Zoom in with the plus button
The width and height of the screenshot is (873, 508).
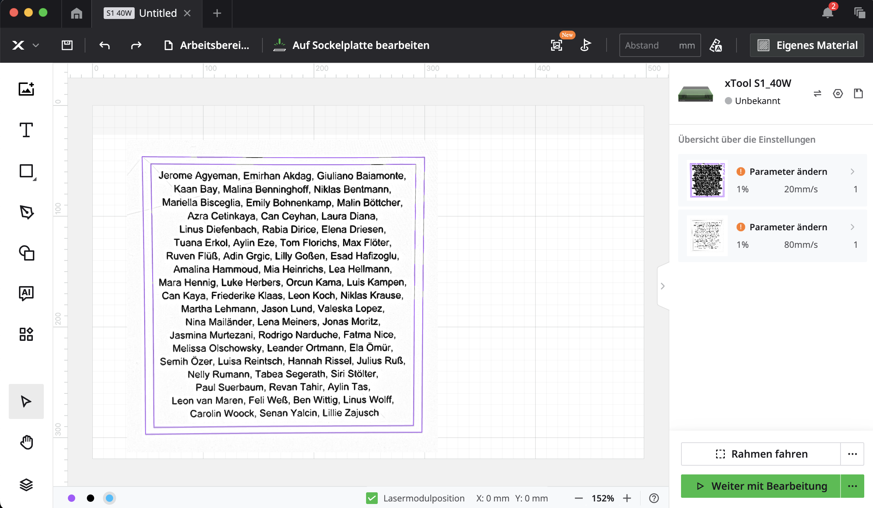(x=627, y=498)
